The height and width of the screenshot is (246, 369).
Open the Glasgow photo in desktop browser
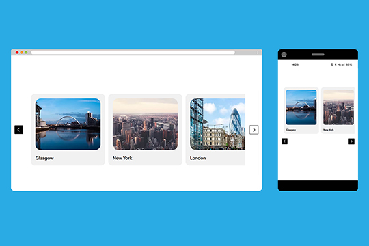[68, 124]
